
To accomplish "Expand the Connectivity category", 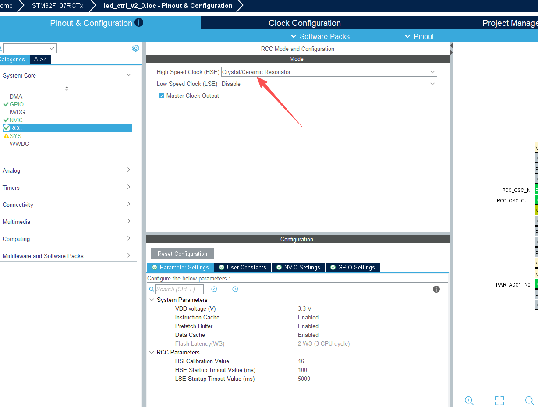I will click(129, 204).
